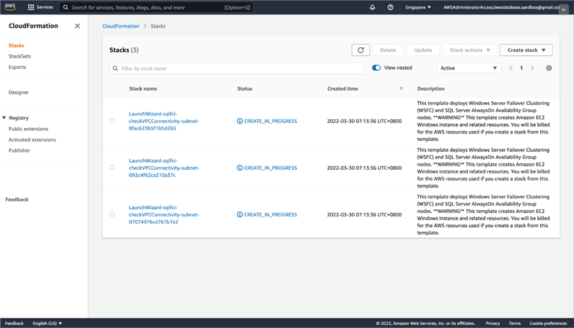Open the English (US) language selector
This screenshot has width=574, height=328.
coord(47,324)
